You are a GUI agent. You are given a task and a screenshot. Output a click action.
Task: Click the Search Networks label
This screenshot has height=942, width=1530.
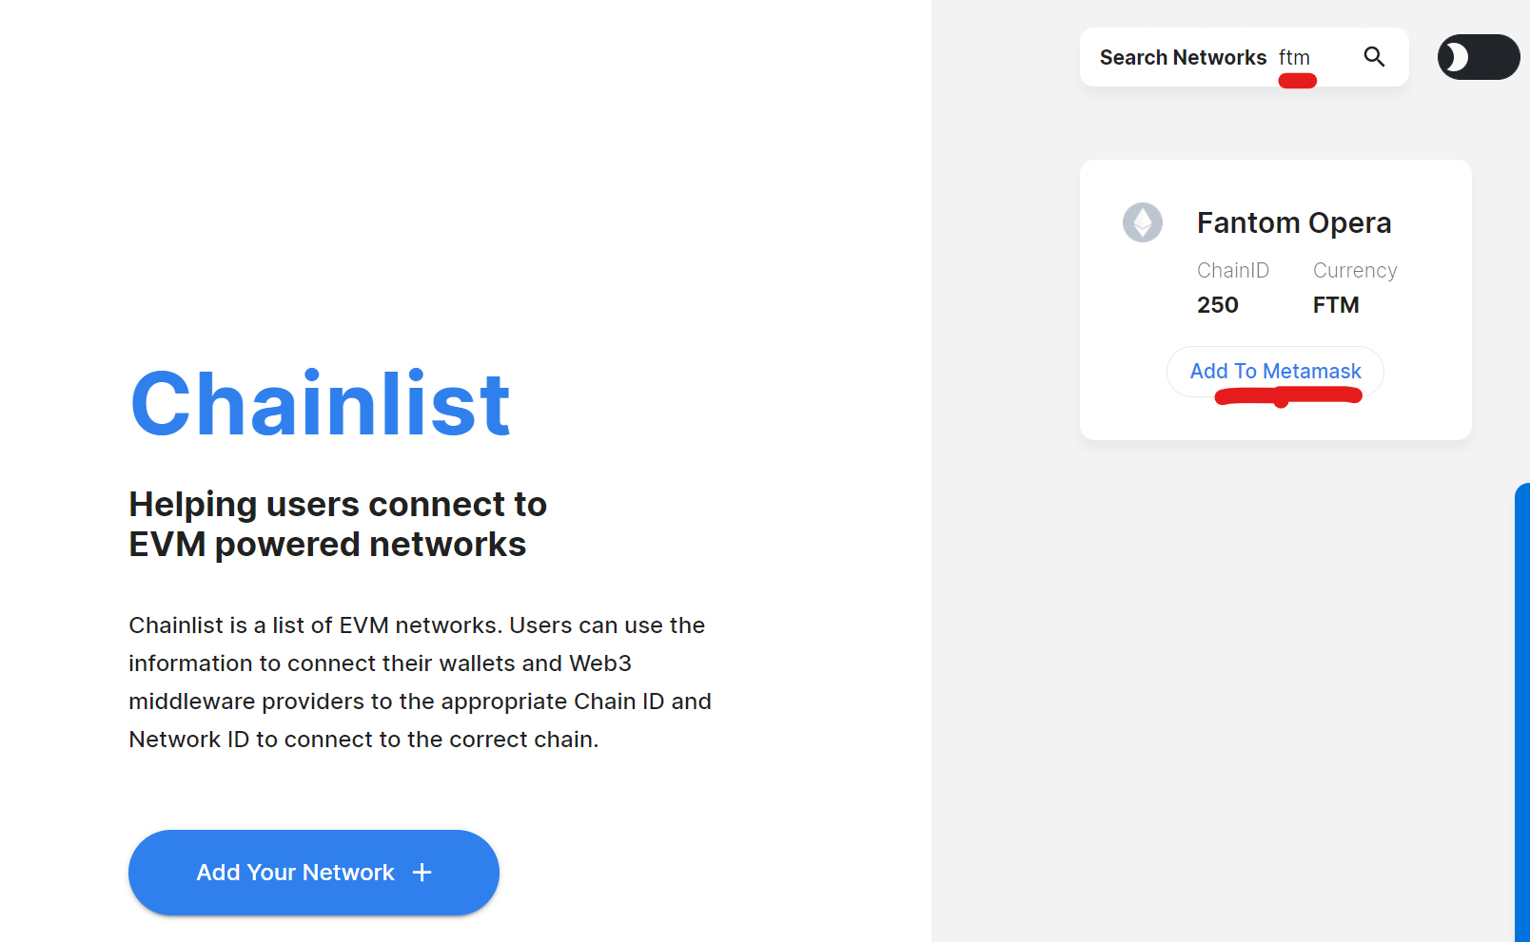(x=1183, y=57)
